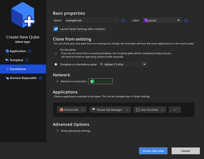Screen dimensions: 204x159
Task: Expand Show advanced settings chevron
Action: tap(57, 131)
